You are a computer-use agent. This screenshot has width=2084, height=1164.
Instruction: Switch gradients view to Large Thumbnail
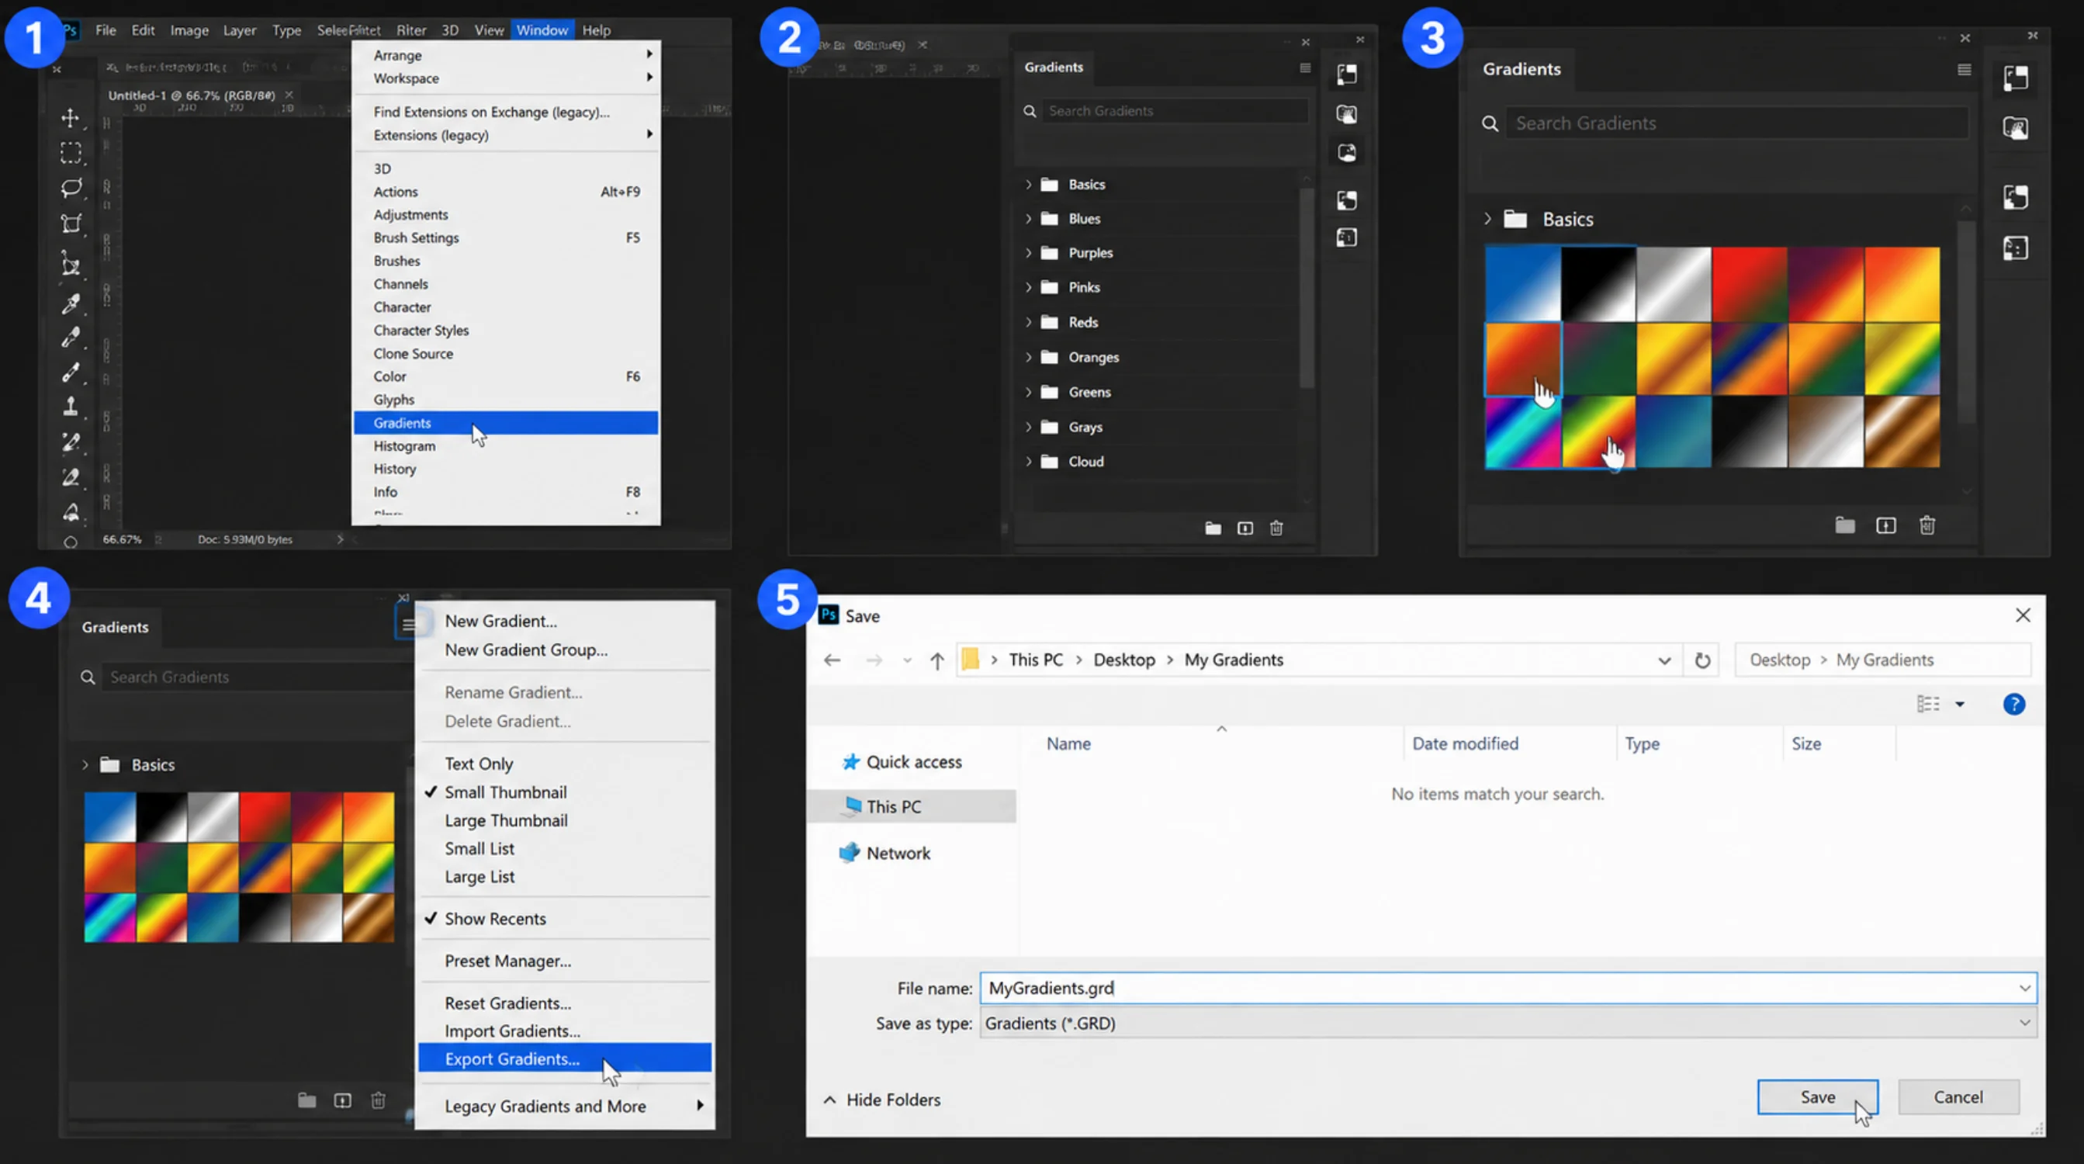coord(506,820)
